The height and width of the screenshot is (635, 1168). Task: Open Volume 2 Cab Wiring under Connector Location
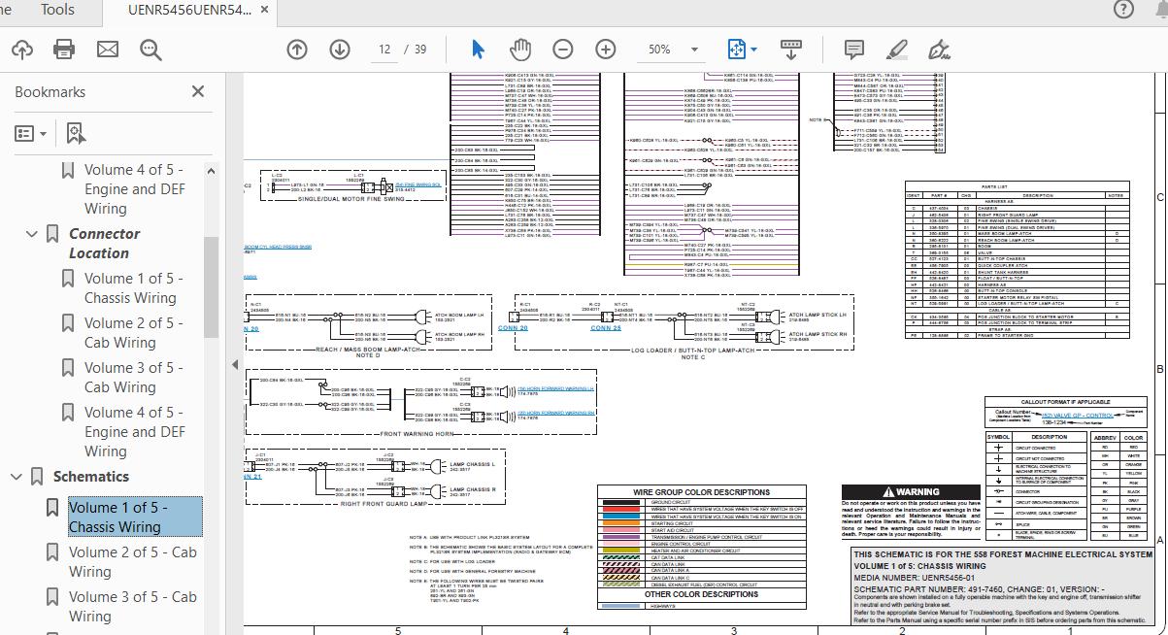tap(133, 333)
